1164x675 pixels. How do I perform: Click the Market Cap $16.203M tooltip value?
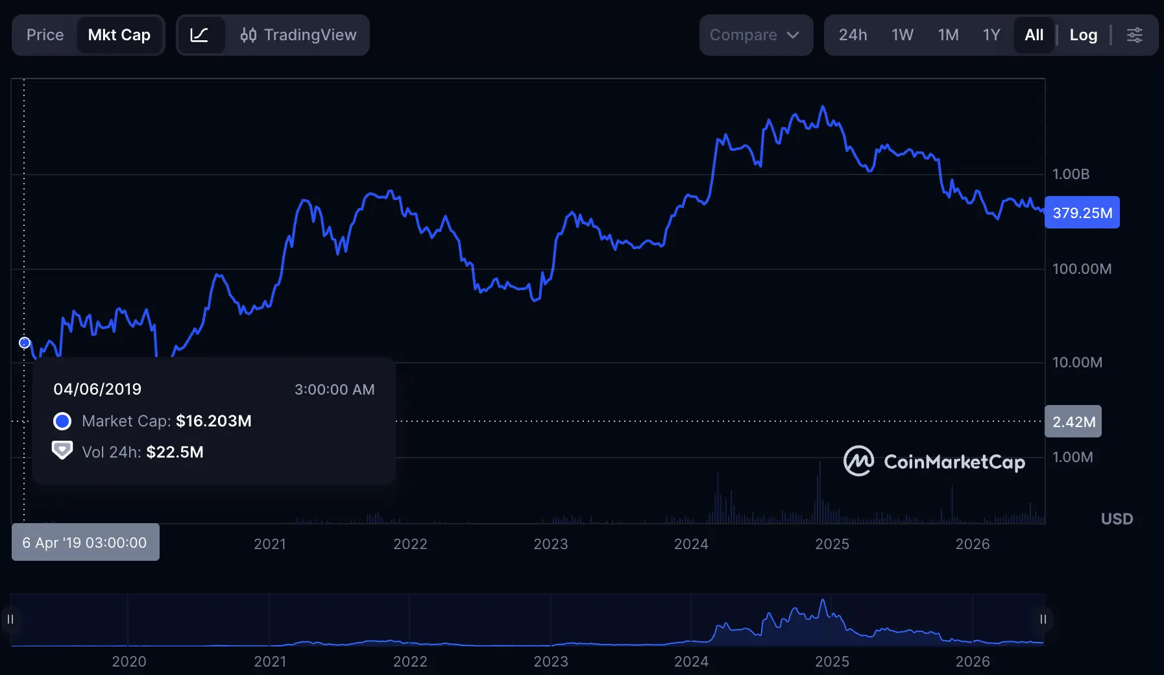tap(213, 421)
